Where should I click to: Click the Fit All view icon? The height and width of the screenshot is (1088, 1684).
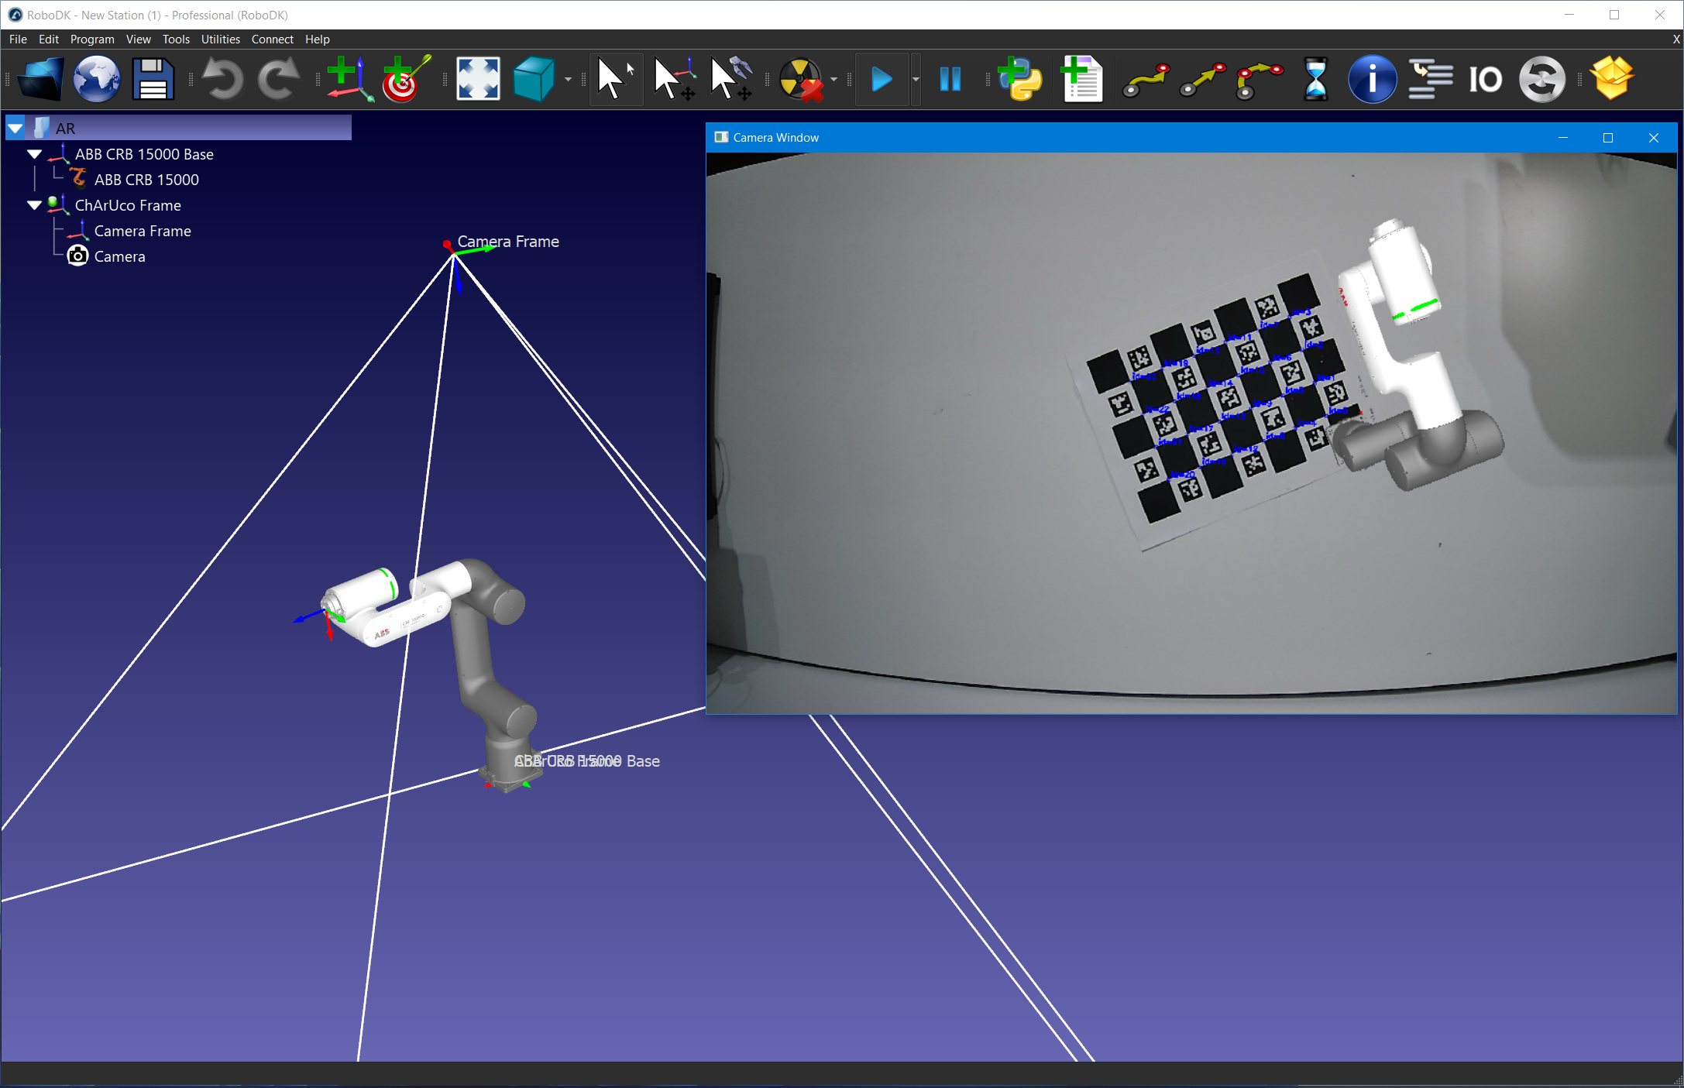(478, 79)
